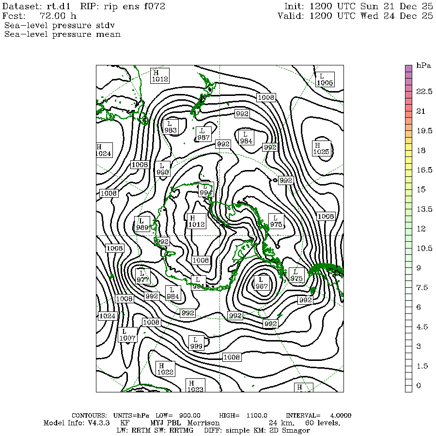Click the "HIGH= 1100.0" footer value
This screenshot has height=436, width=436.
[x=243, y=416]
